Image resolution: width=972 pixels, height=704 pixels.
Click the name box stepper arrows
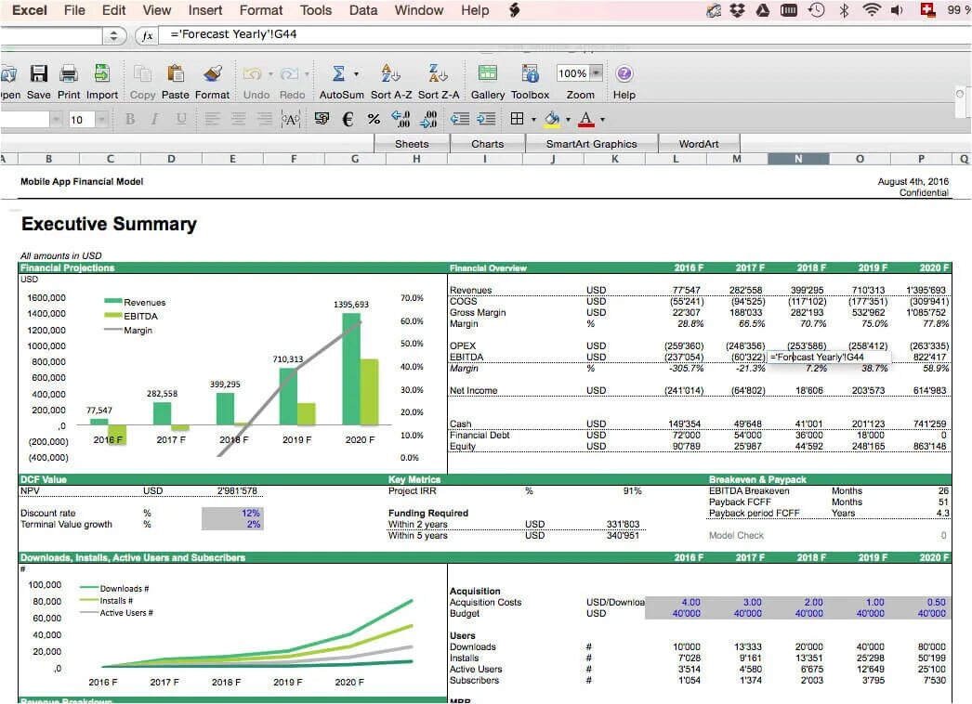click(x=113, y=35)
